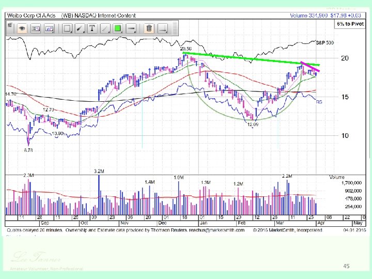Click the price axis value 20
Viewport: 372px width, 279px height.
point(345,58)
